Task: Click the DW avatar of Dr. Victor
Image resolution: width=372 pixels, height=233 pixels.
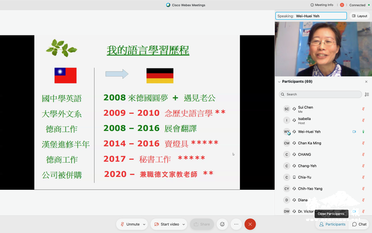Action: [287, 211]
